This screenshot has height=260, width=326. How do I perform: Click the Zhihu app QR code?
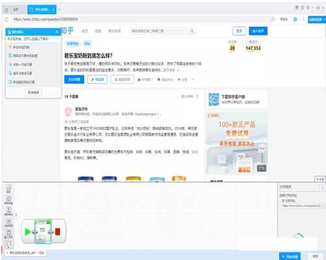tap(214, 99)
